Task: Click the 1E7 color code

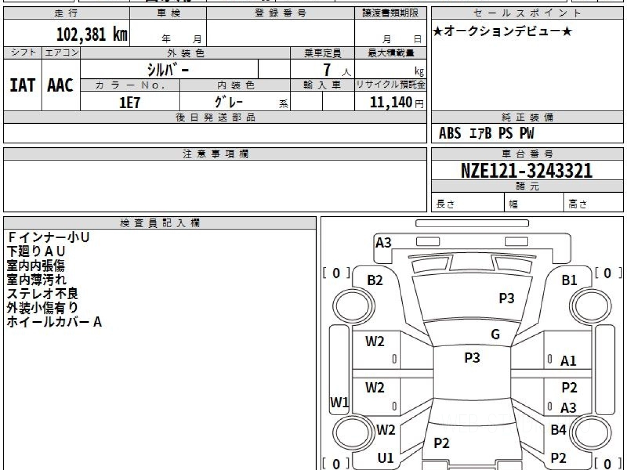Action: click(130, 102)
